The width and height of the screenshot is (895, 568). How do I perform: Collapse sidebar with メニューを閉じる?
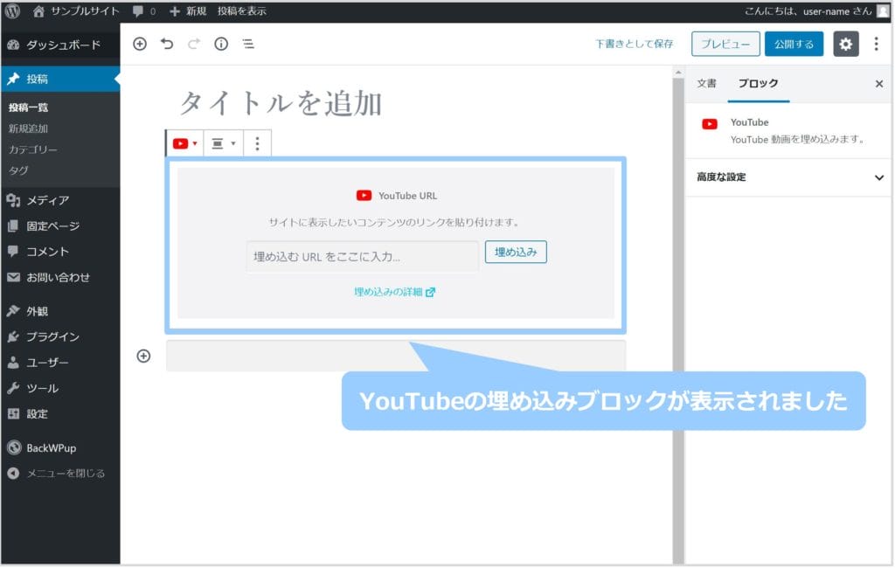point(60,474)
